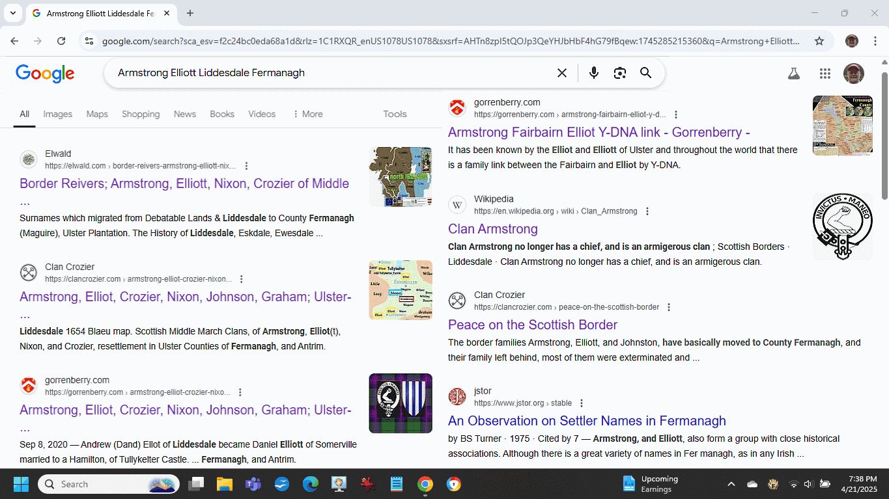This screenshot has width=889, height=499.
Task: View site information for google.com
Action: 89,41
